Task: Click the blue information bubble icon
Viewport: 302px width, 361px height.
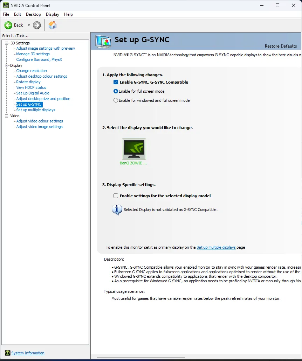Action: [x=117, y=210]
